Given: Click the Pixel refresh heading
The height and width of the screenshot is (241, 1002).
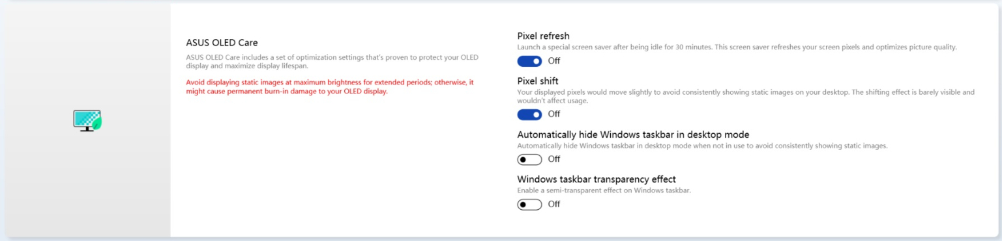Looking at the screenshot, I should (x=543, y=36).
